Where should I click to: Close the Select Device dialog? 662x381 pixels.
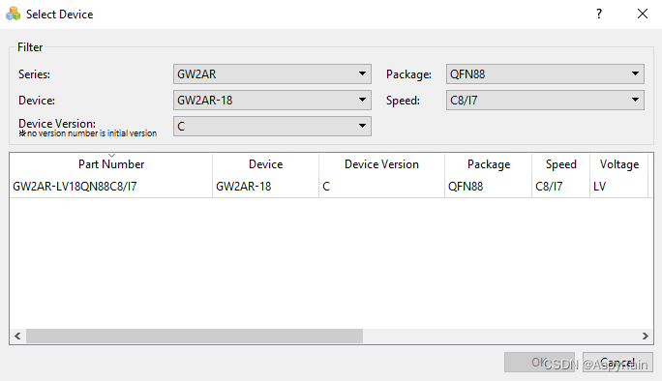point(643,14)
